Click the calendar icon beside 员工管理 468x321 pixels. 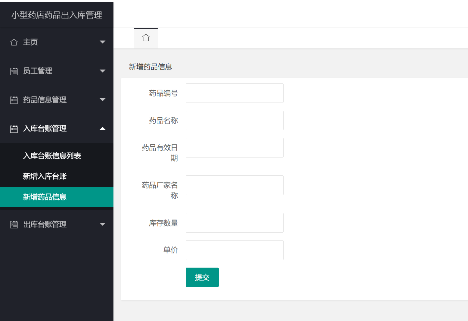click(x=14, y=71)
